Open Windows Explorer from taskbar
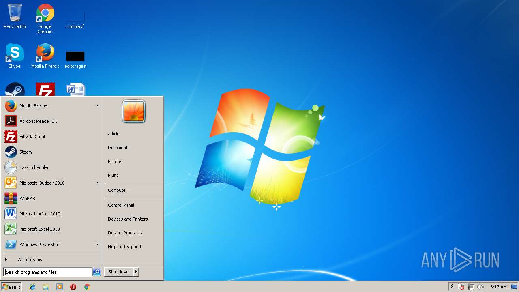Screen dimensions: 519x292 point(46,287)
